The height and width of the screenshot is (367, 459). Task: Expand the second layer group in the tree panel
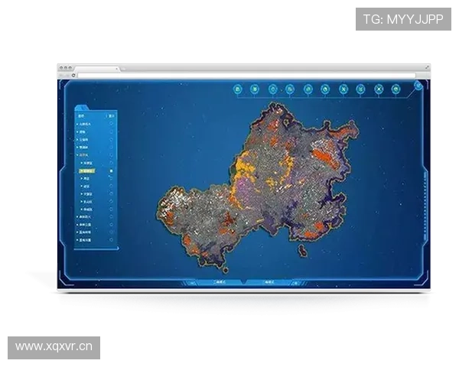[x=77, y=132]
